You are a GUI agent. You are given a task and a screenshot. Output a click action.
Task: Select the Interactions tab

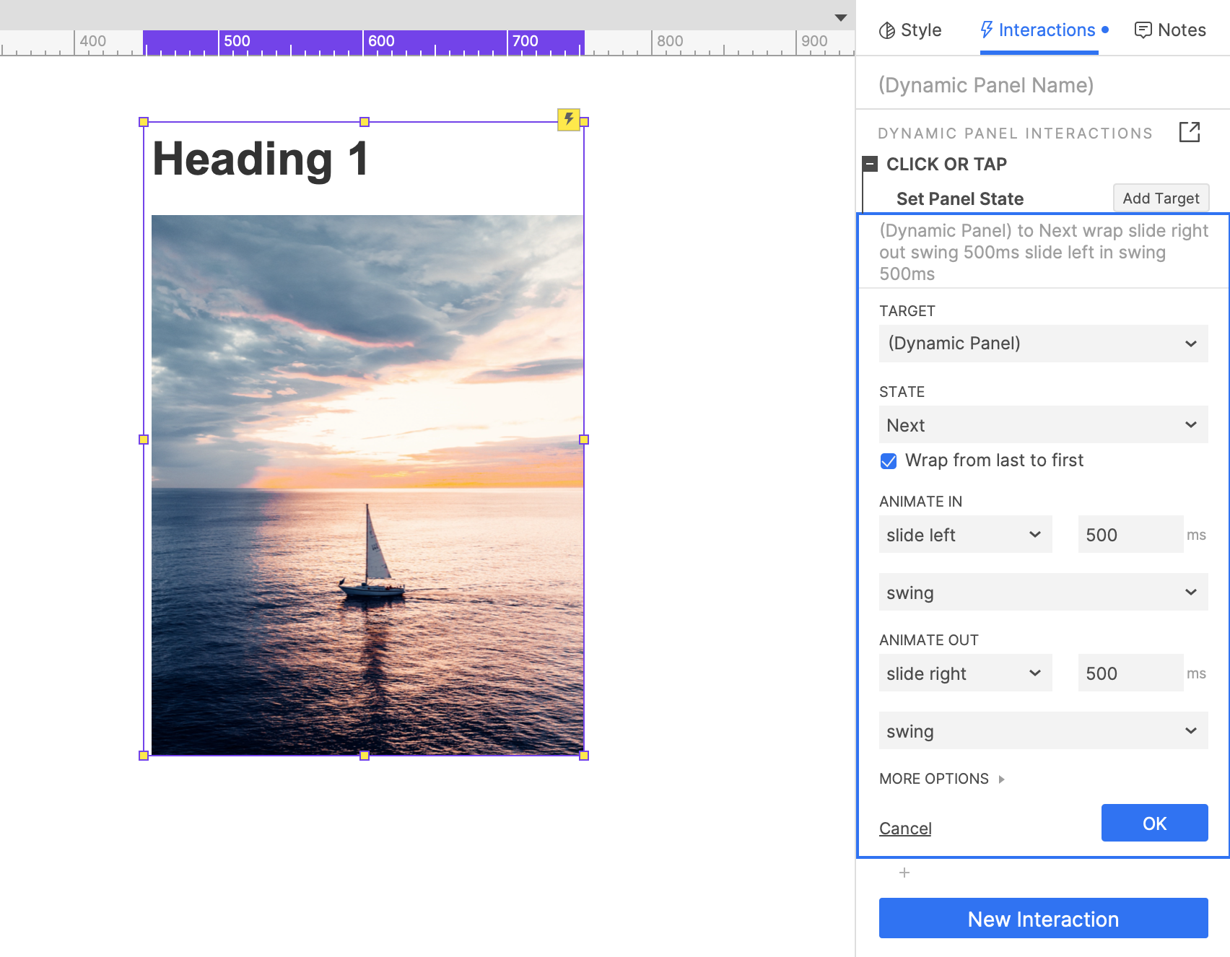click(x=1039, y=30)
